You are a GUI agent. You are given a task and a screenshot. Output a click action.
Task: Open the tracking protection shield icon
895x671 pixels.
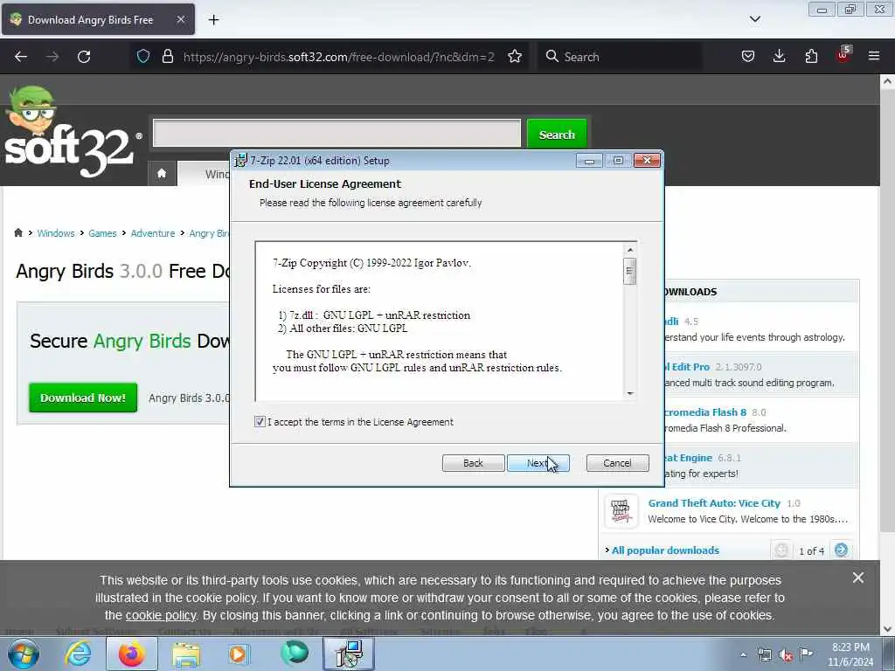click(x=143, y=56)
